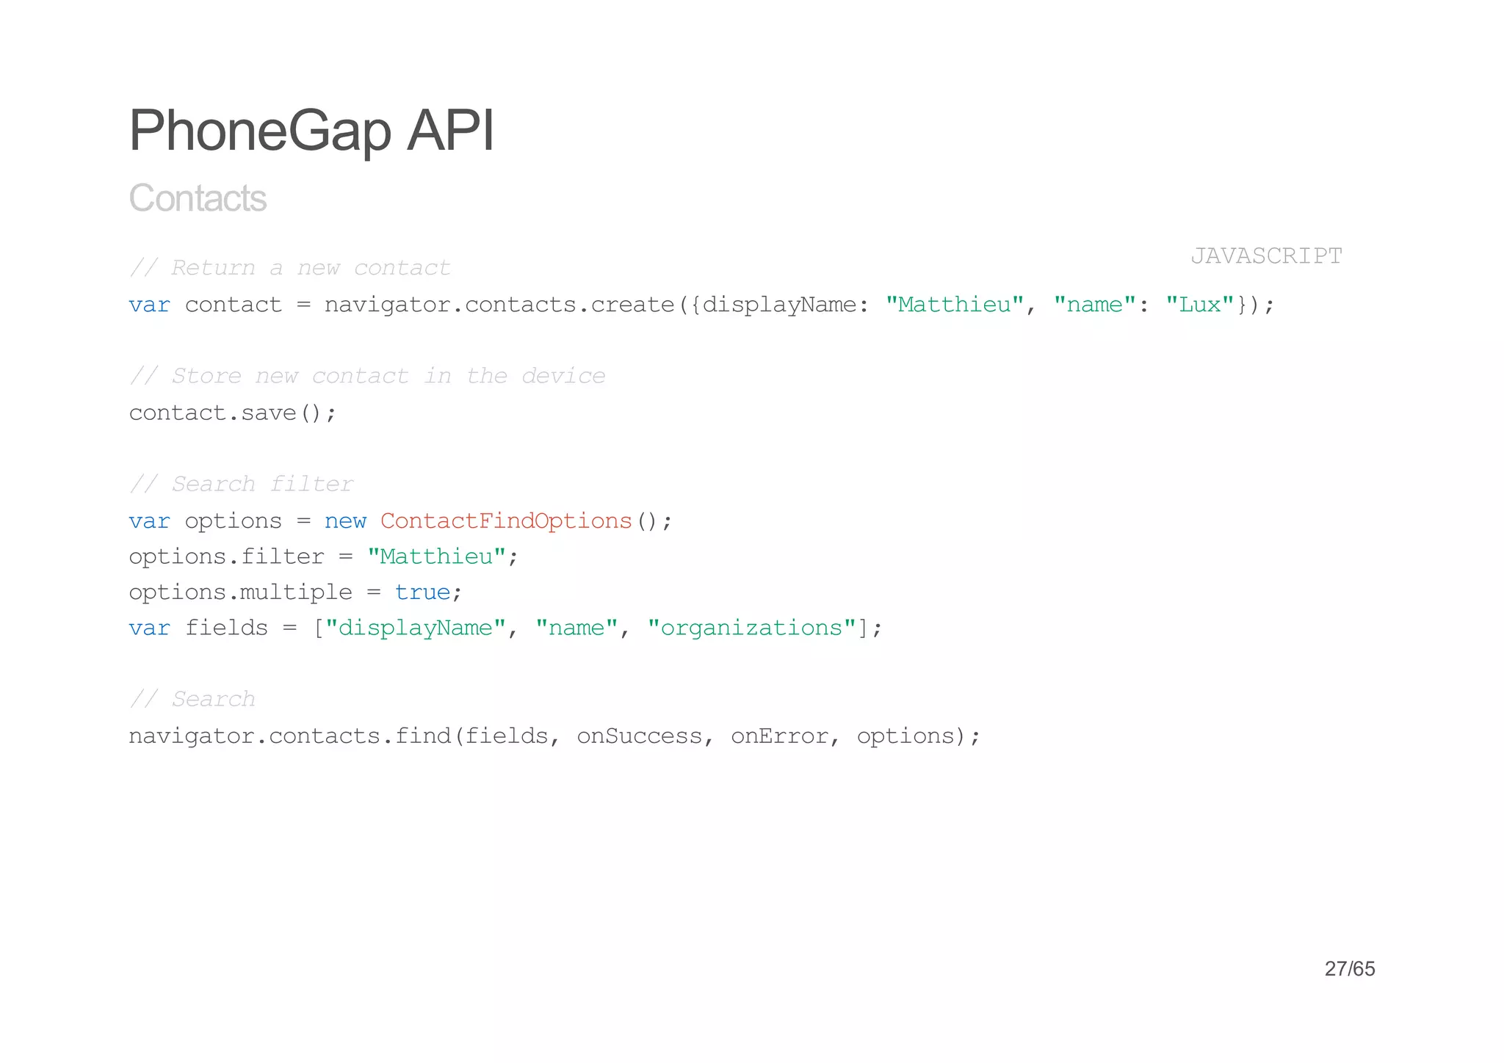Click the contact.save() code line
The height and width of the screenshot is (1063, 1504).
point(232,413)
